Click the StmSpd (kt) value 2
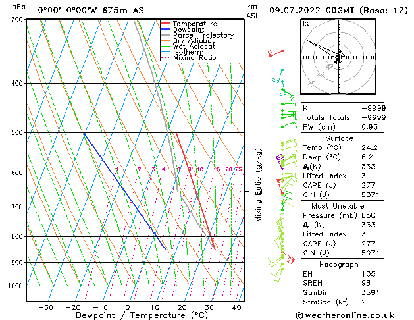 364,302
